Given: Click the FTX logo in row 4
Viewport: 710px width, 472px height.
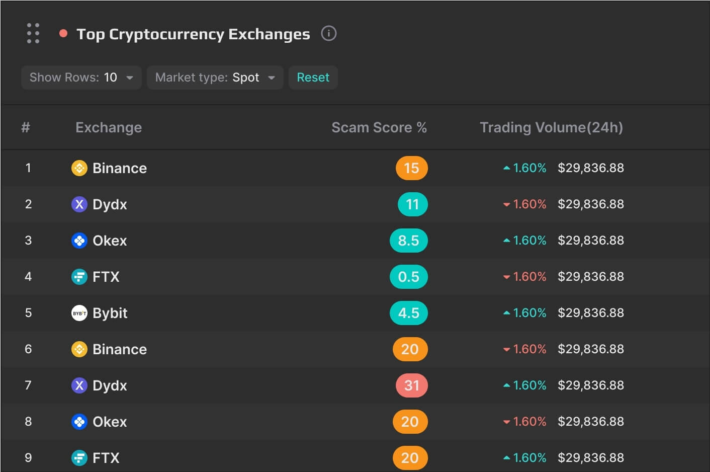Looking at the screenshot, I should pyautogui.click(x=79, y=277).
